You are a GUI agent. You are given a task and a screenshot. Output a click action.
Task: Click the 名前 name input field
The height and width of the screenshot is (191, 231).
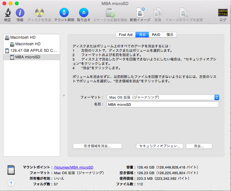(163, 105)
